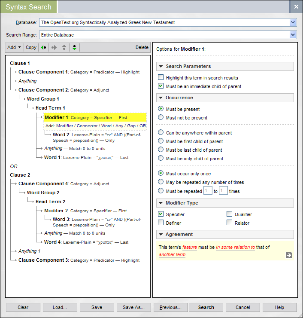Image resolution: width=303 pixels, height=318 pixels.
Task: Uncheck 'Must be an immediate child of parent'
Action: (x=161, y=86)
